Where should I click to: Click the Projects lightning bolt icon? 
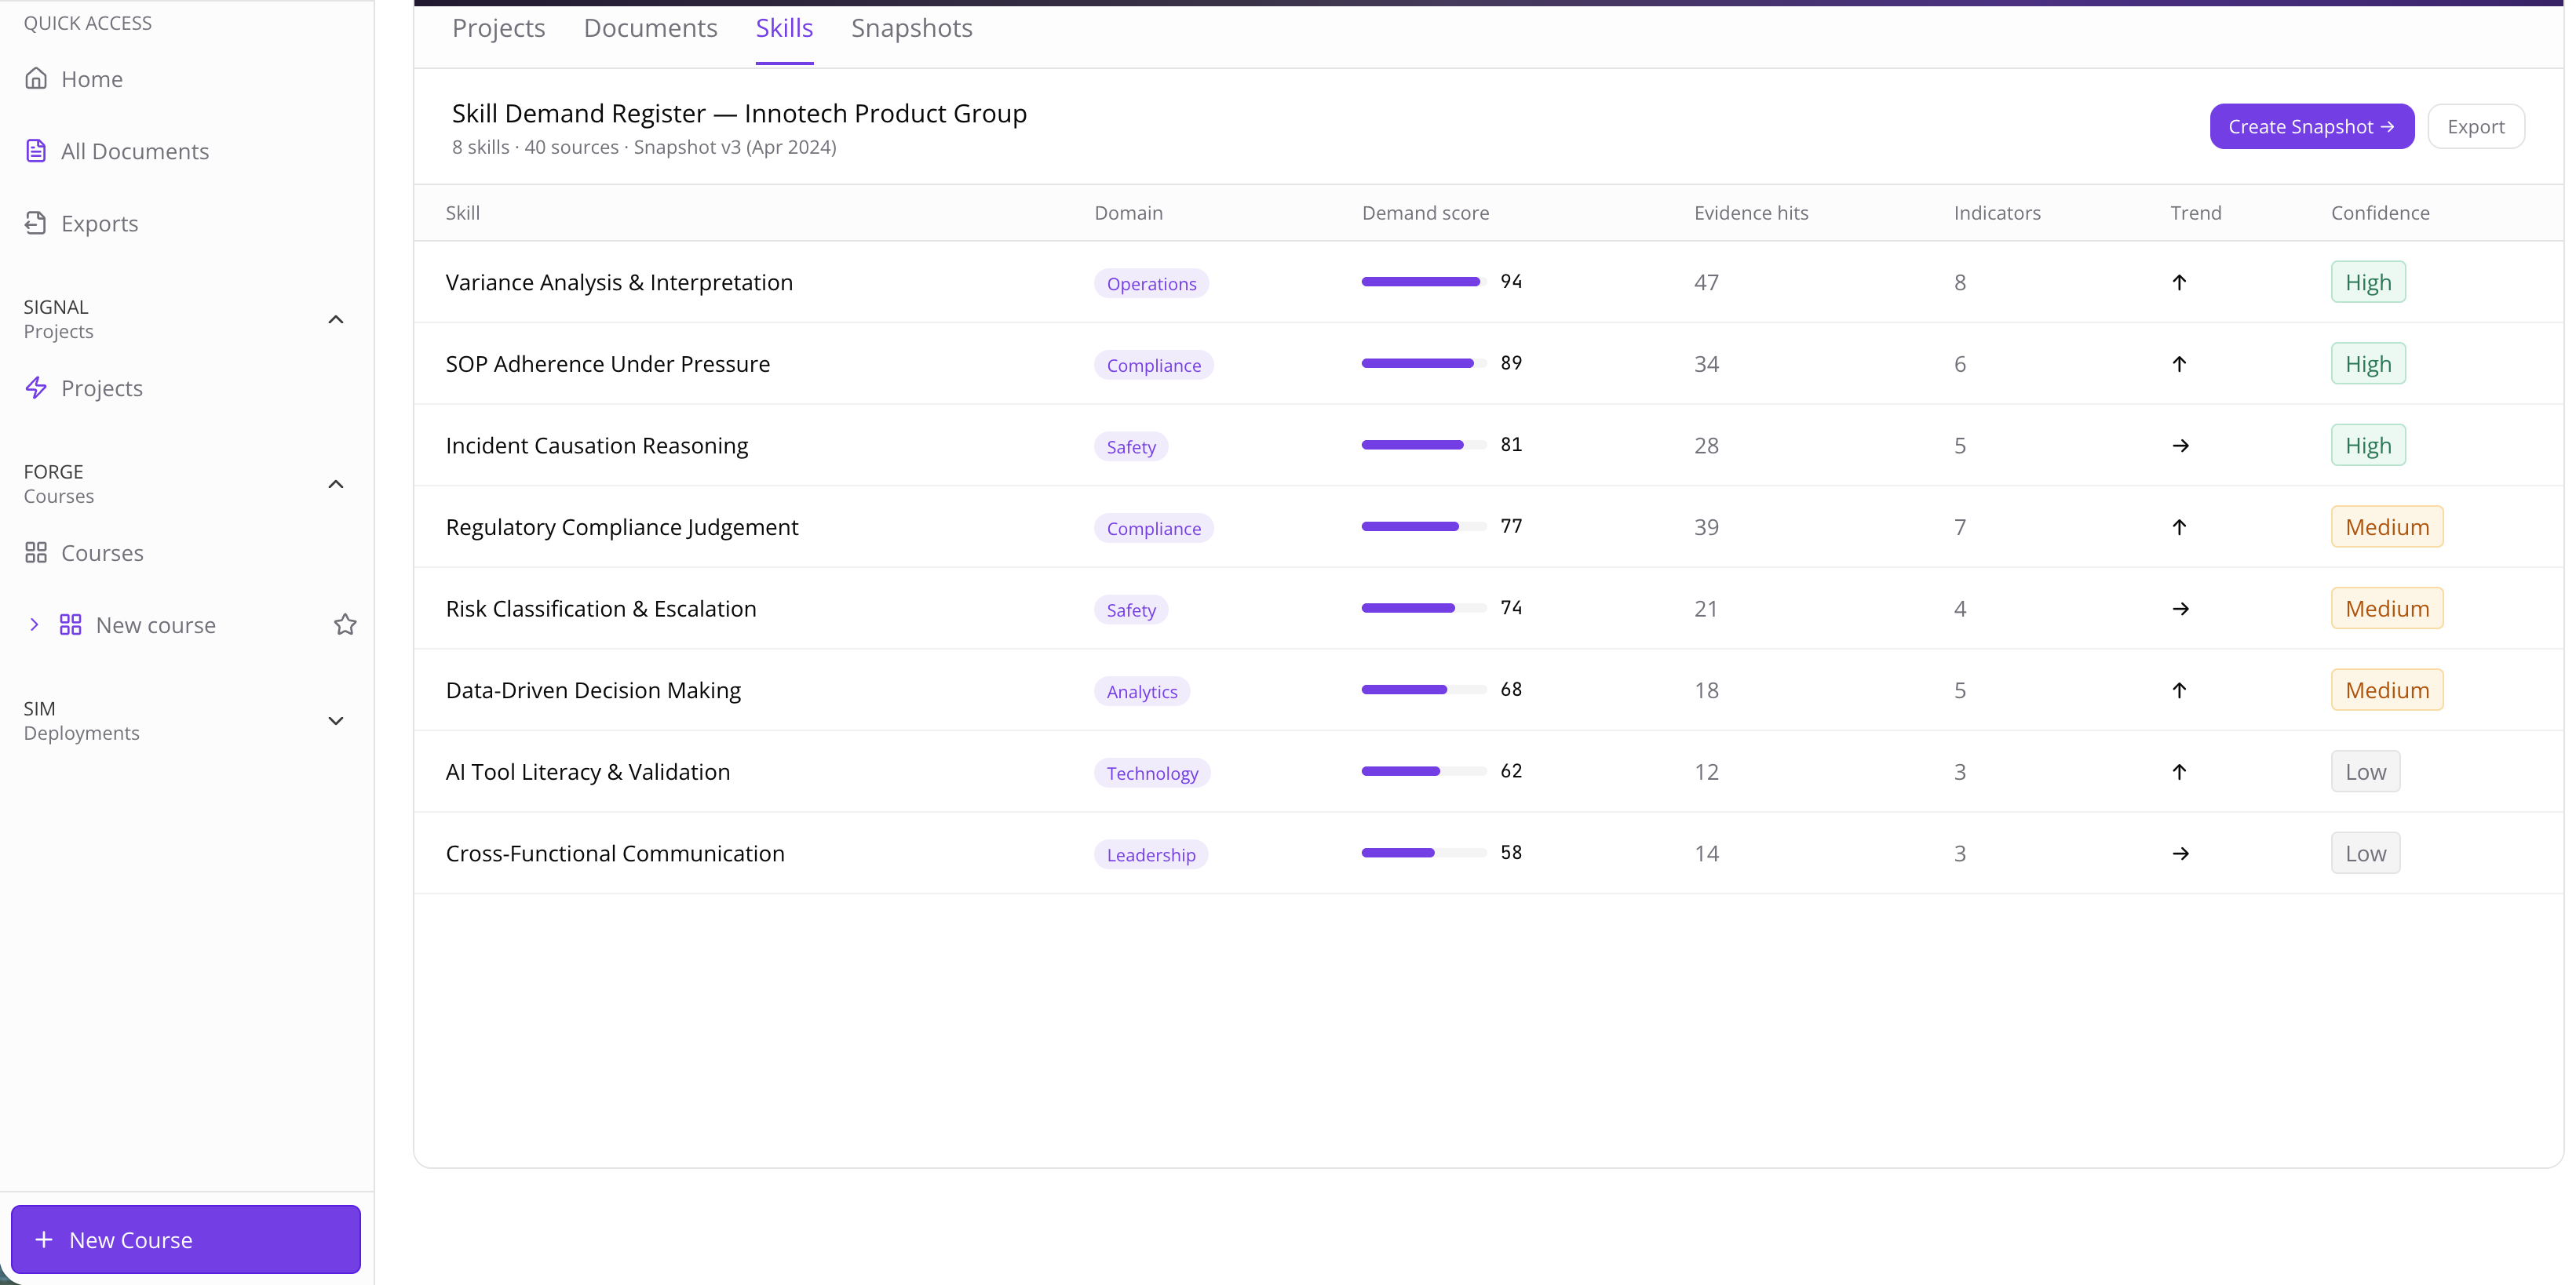[x=36, y=388]
